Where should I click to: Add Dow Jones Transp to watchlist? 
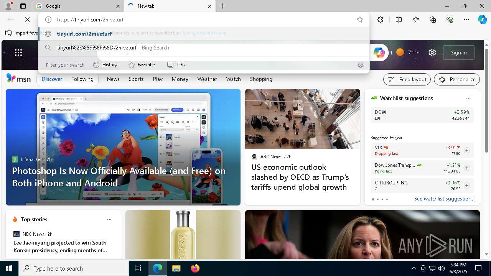pos(467,168)
